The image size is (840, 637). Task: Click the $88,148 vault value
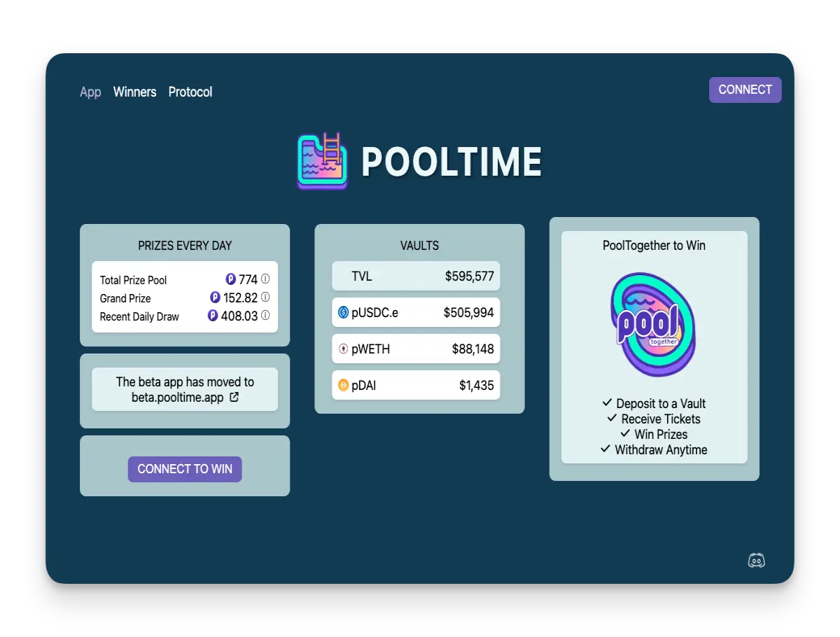click(x=473, y=349)
